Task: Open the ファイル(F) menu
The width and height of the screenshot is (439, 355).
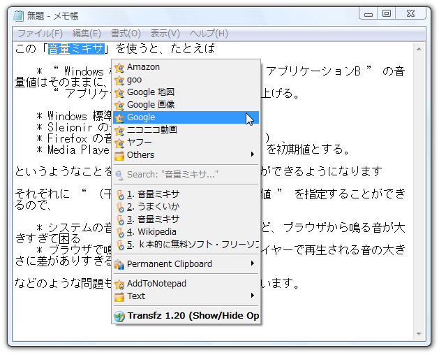Action: [40, 34]
